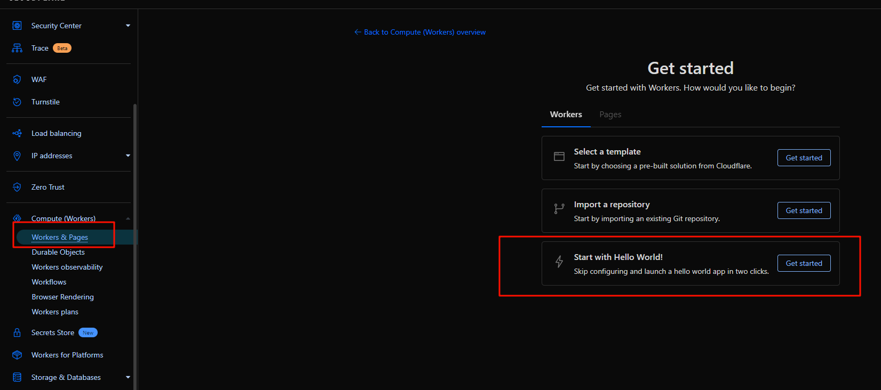The height and width of the screenshot is (390, 881).
Task: Click the Security Center shield icon
Action: (17, 26)
